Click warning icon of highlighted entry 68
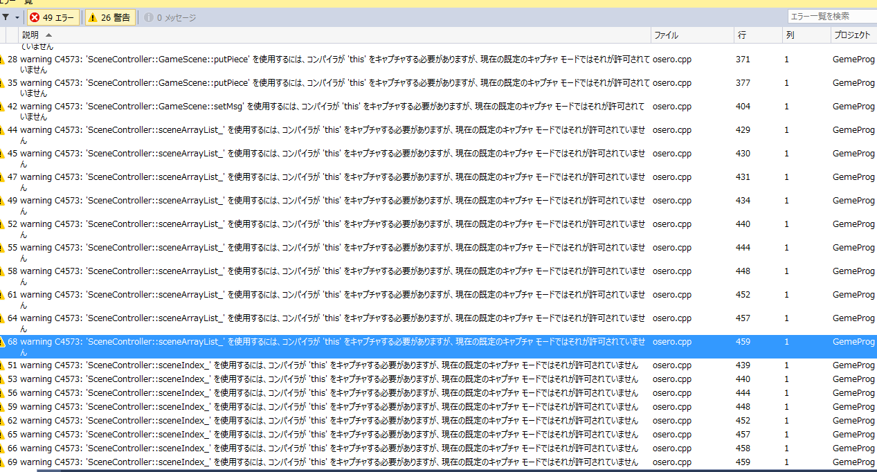Screen dimensions: 877x472 click(2, 342)
